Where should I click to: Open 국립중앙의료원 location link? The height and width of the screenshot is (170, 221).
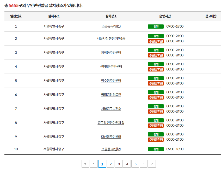[111, 95]
